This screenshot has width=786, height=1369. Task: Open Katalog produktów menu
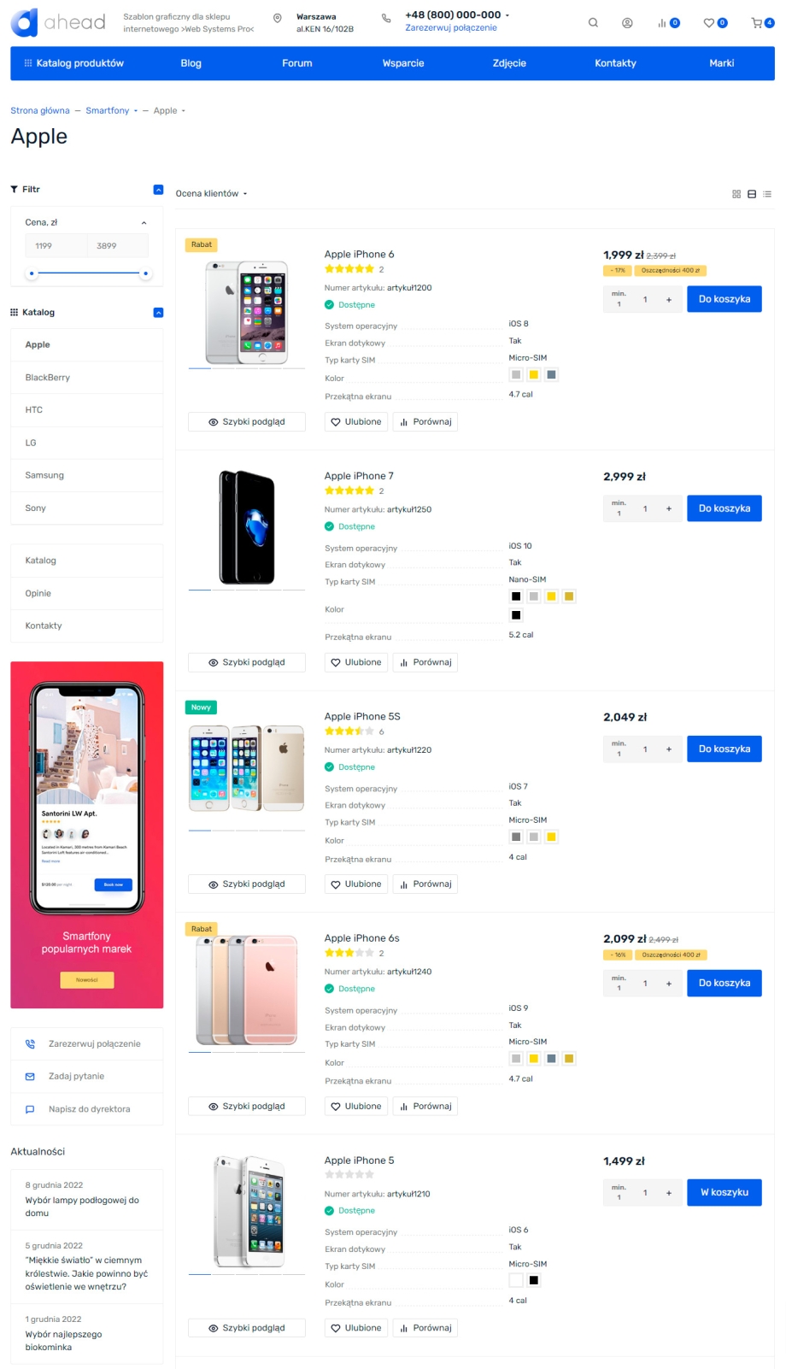coord(73,63)
